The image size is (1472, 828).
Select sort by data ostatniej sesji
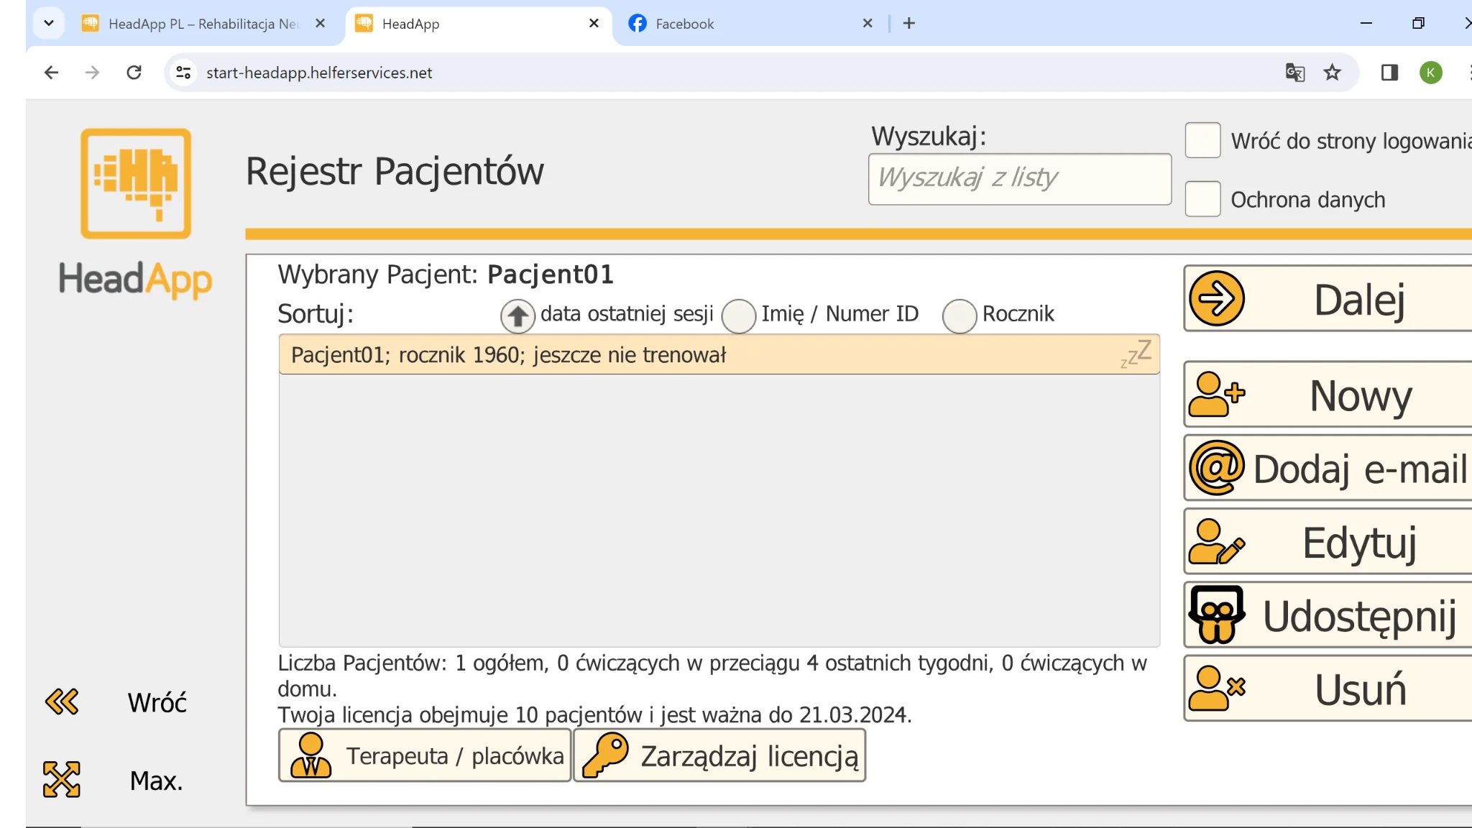point(517,316)
